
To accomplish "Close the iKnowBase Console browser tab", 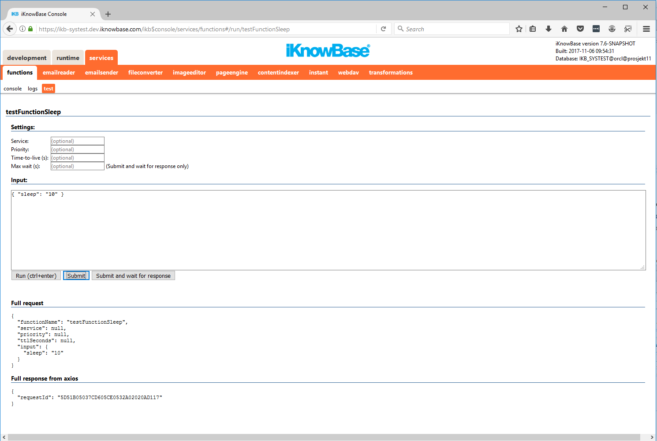I will pyautogui.click(x=93, y=14).
